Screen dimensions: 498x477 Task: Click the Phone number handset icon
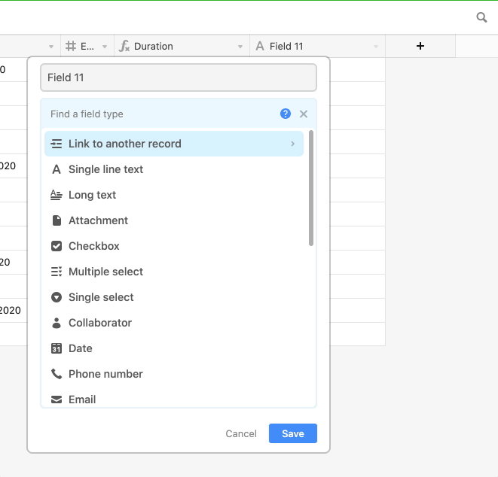pos(57,374)
